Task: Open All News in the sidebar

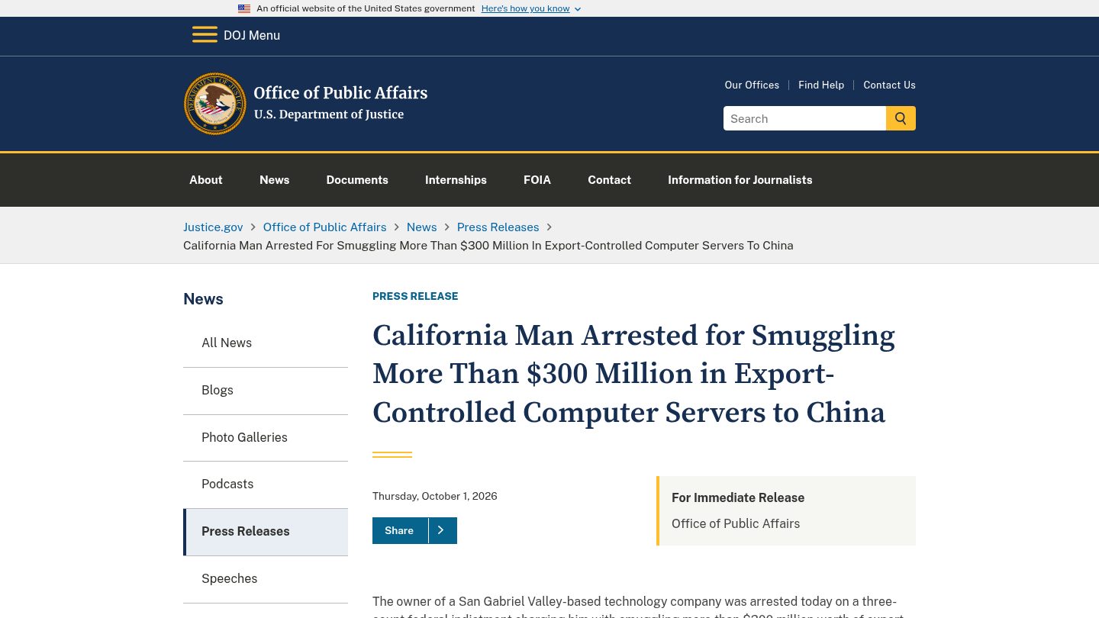Action: [x=266, y=343]
